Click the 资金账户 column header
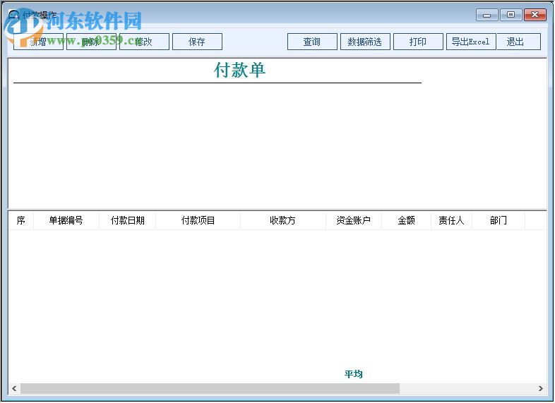Viewport: 555px width, 403px height. click(354, 220)
